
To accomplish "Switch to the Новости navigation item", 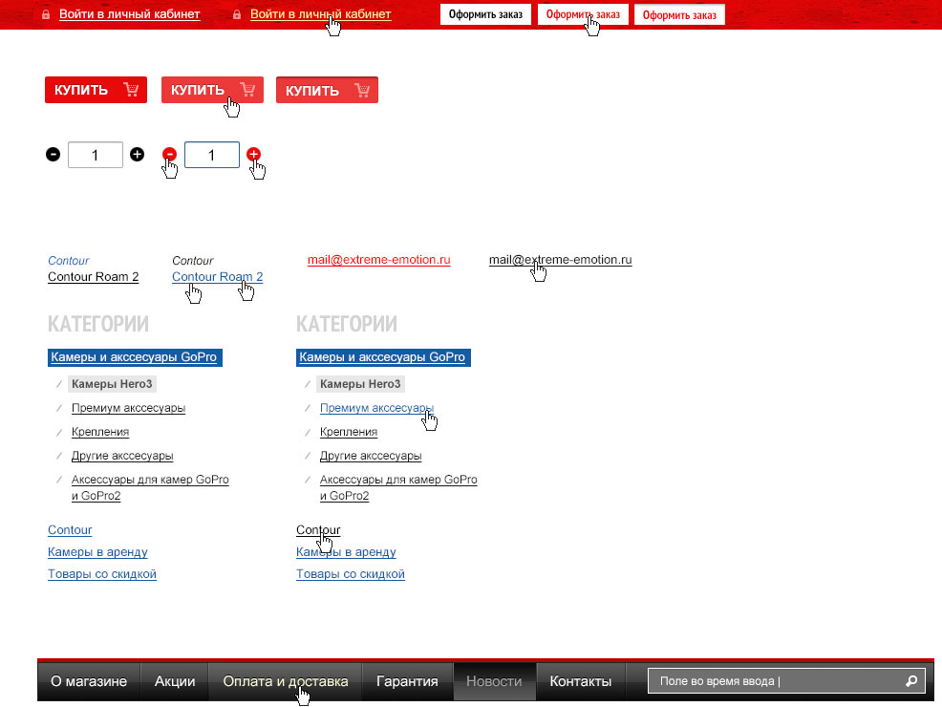I will [494, 681].
